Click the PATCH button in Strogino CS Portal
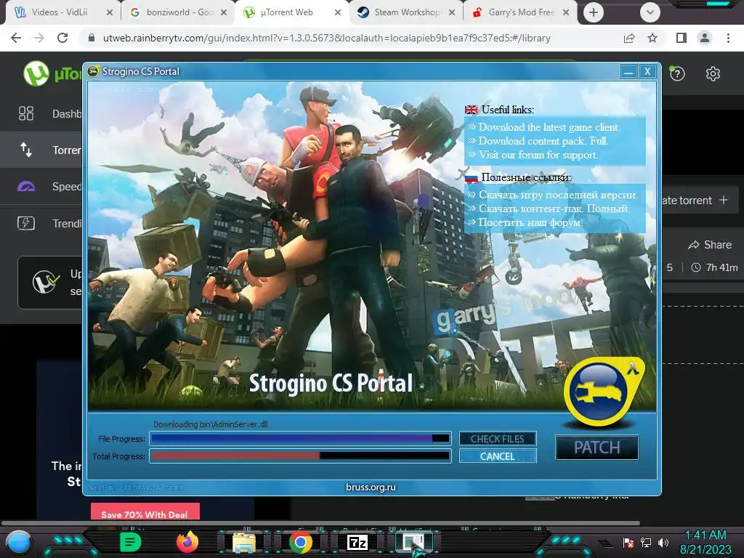This screenshot has height=558, width=744. (597, 448)
